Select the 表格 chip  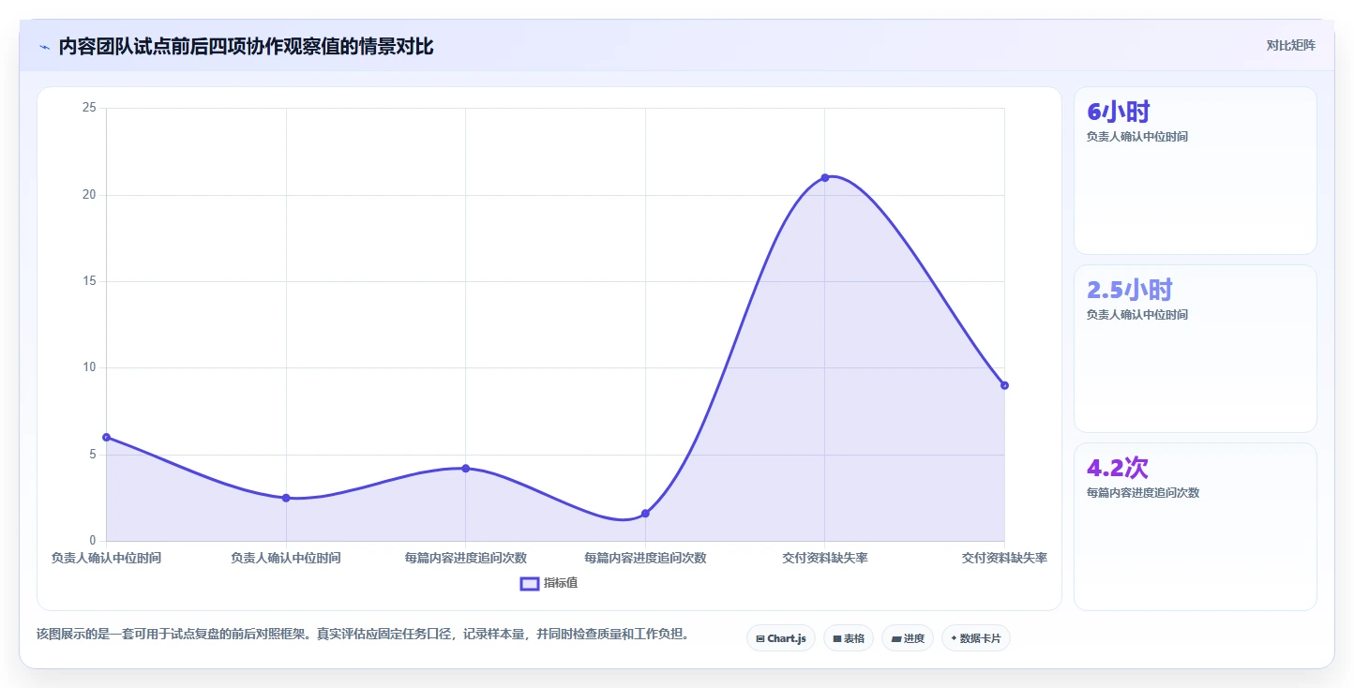coord(848,638)
